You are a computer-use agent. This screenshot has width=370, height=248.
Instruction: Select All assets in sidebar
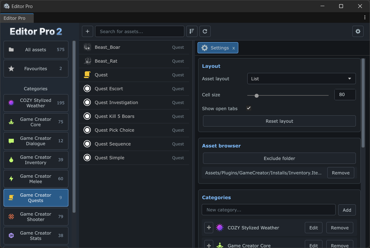(36, 49)
